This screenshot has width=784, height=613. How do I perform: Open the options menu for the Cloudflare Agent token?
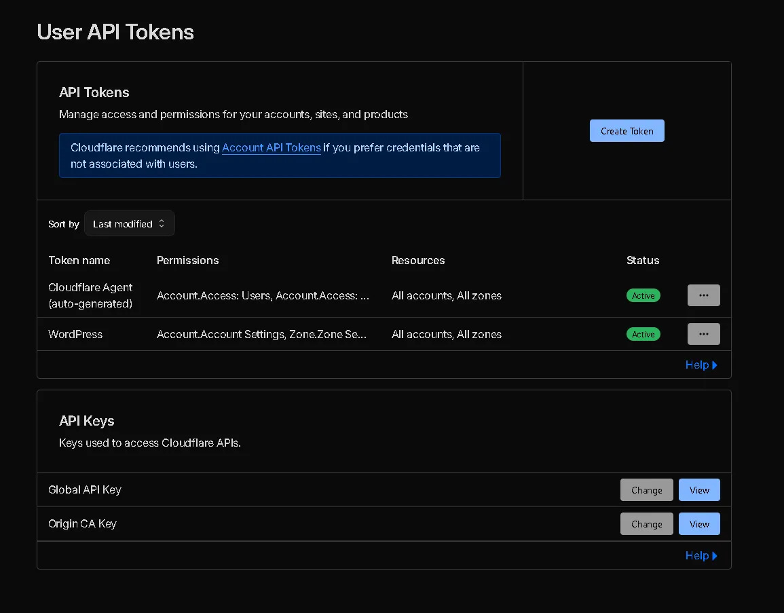click(703, 295)
